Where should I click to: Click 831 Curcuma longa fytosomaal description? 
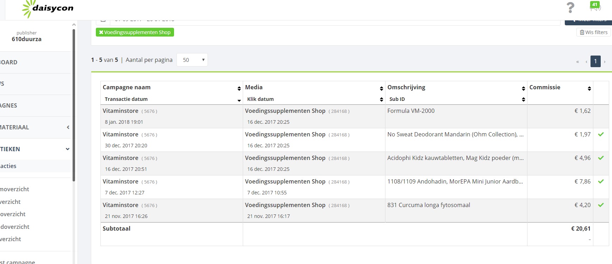point(428,205)
